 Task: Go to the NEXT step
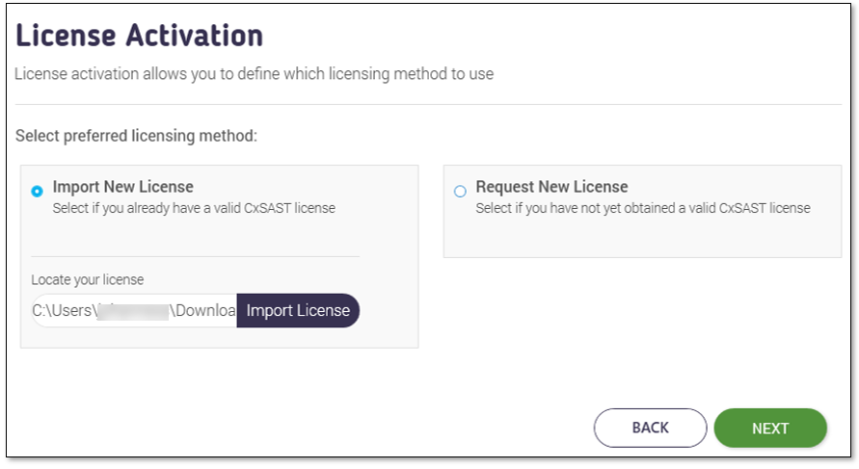(x=770, y=428)
